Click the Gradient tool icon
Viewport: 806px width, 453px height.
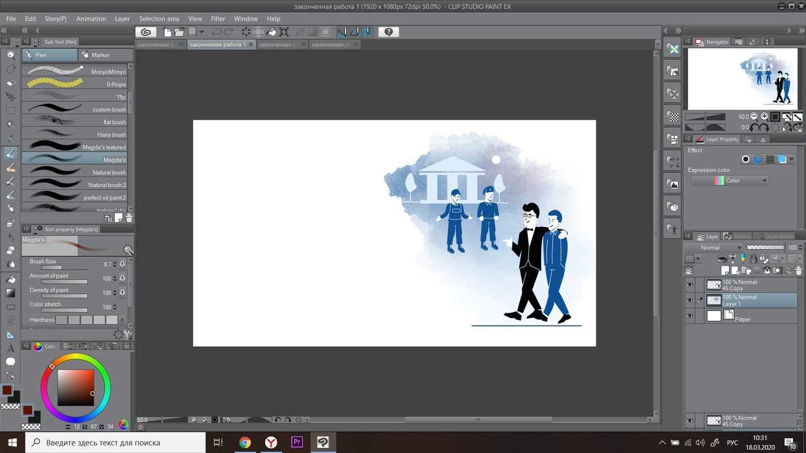10,293
